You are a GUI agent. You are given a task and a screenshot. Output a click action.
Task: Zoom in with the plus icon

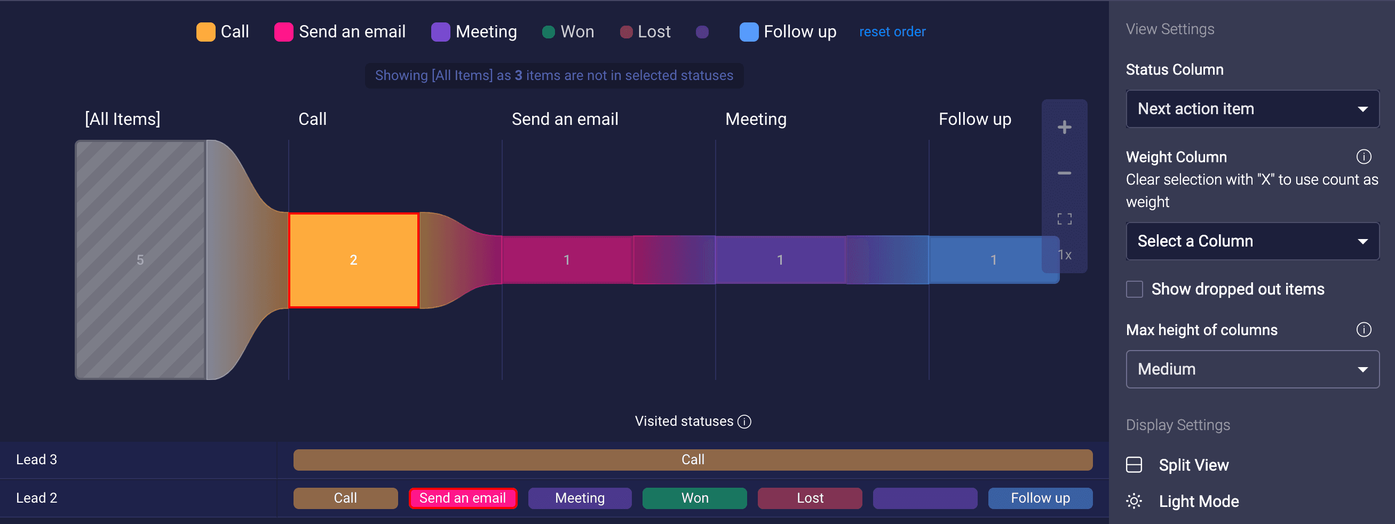(1064, 127)
